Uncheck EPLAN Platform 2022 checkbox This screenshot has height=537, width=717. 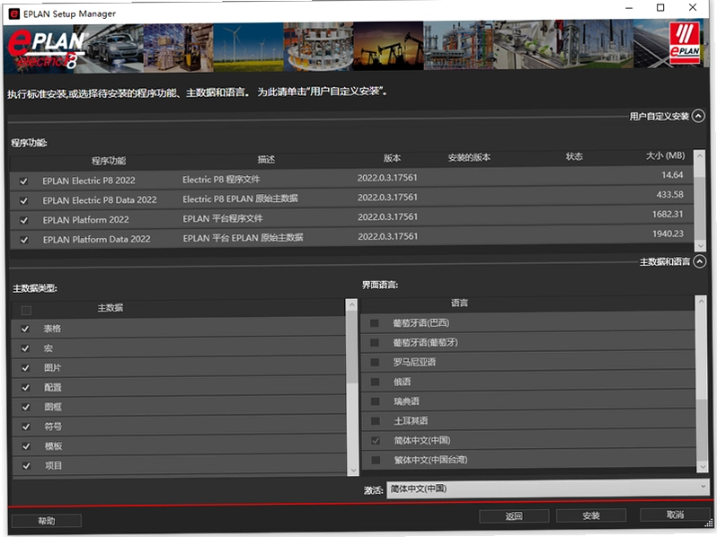24,220
